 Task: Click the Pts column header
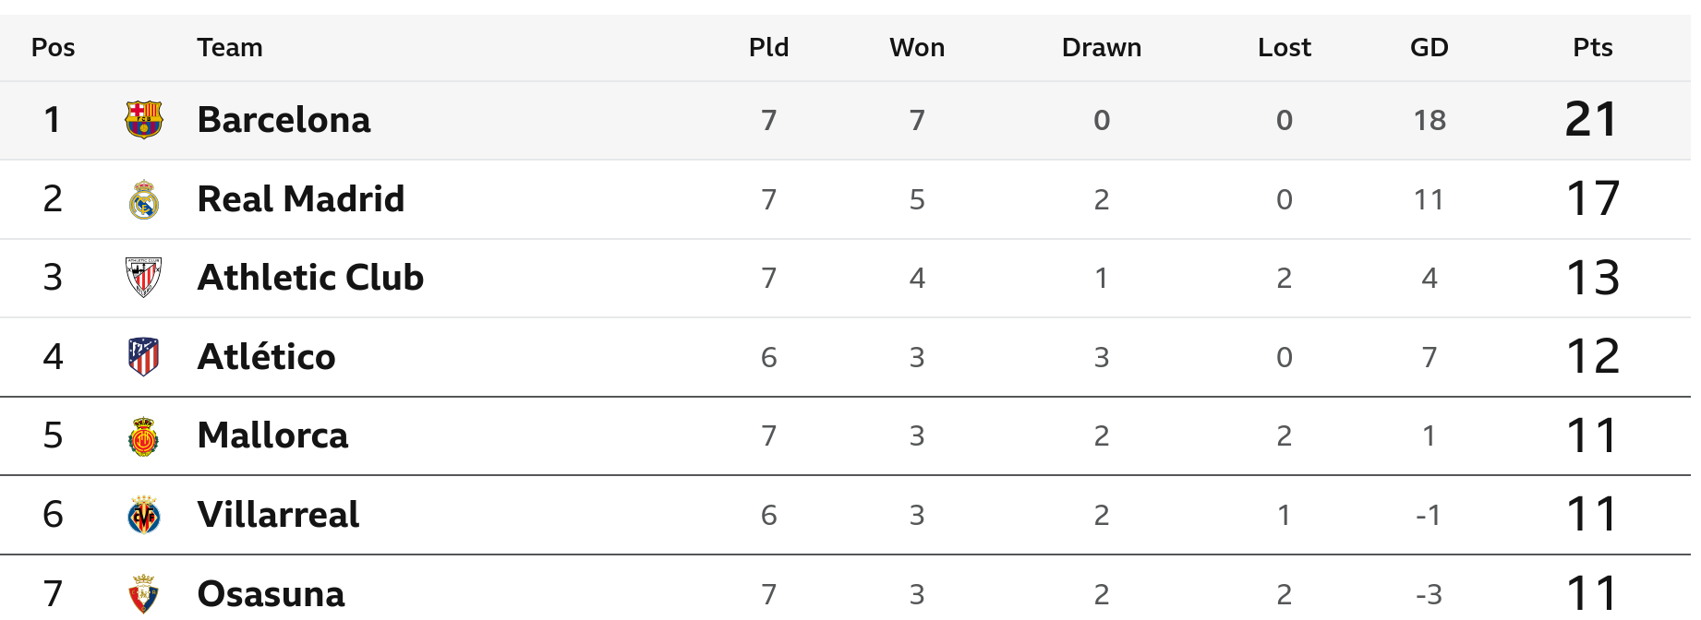coord(1592,48)
